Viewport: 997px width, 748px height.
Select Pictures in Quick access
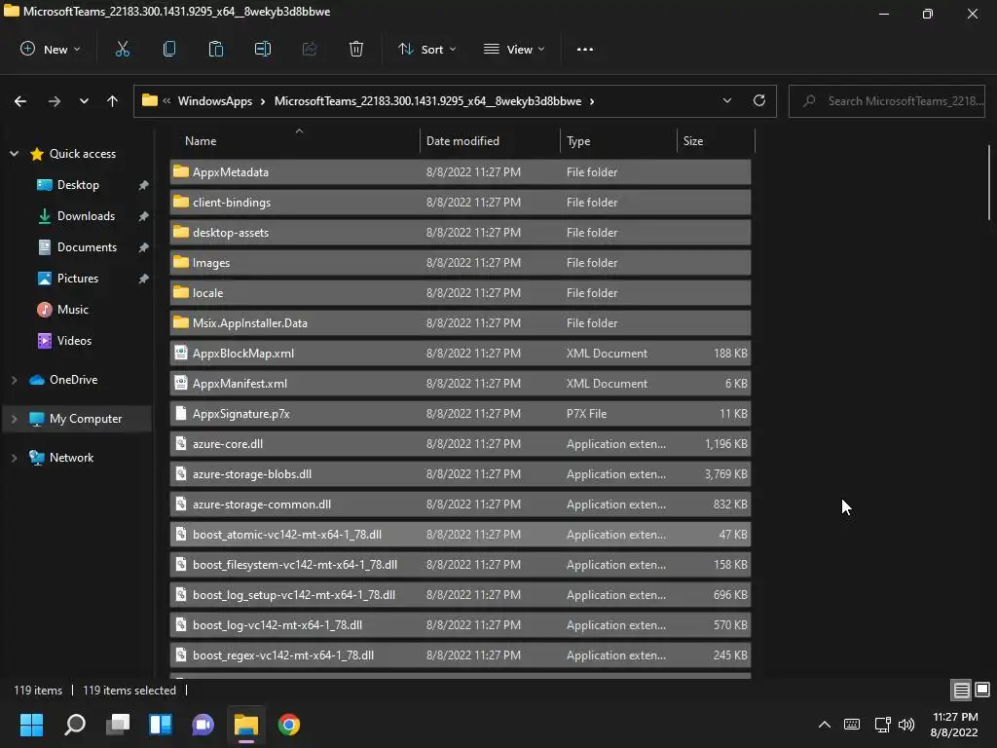click(x=78, y=279)
